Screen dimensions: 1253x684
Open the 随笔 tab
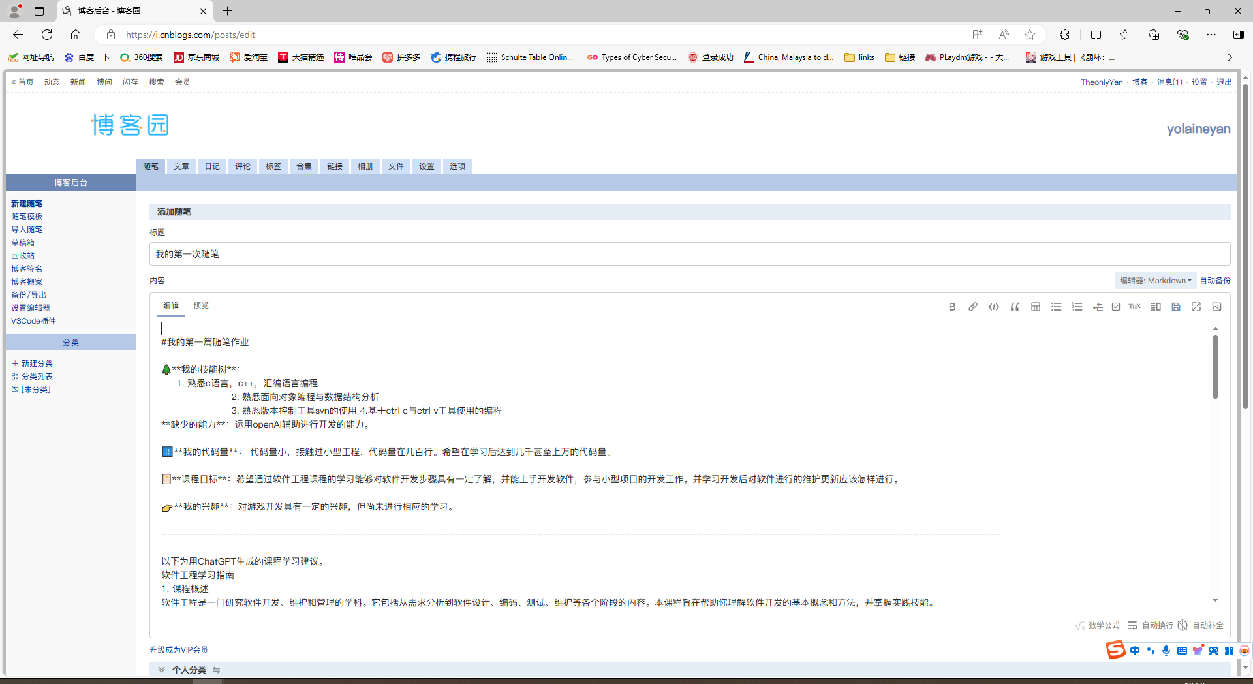151,166
